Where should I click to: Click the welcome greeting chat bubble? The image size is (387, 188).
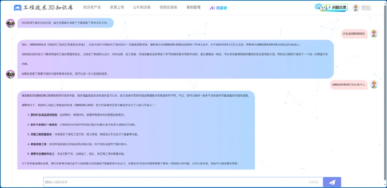pos(66,23)
